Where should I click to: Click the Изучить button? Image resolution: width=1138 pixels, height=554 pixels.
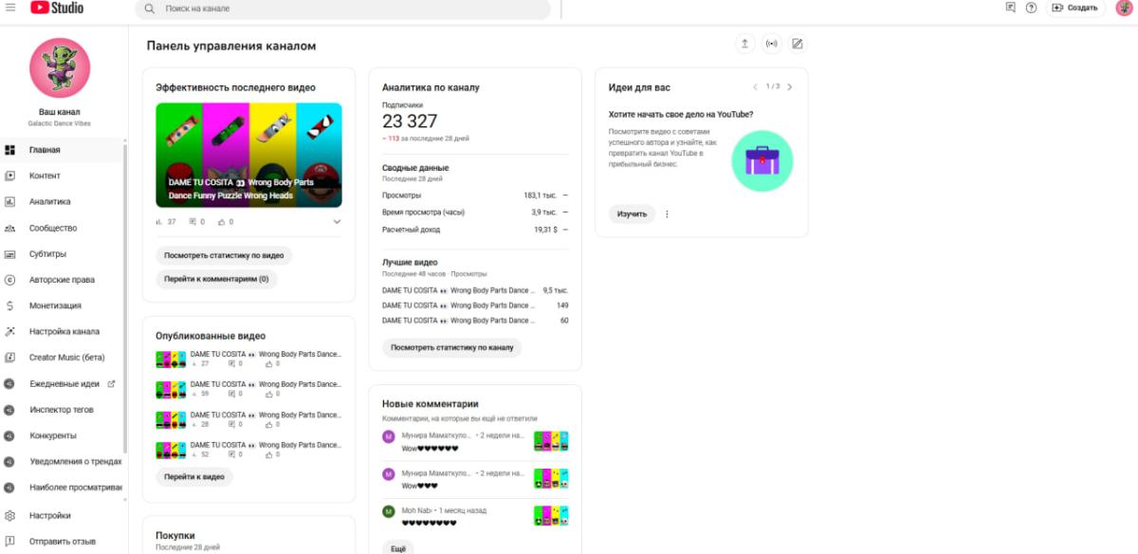632,214
